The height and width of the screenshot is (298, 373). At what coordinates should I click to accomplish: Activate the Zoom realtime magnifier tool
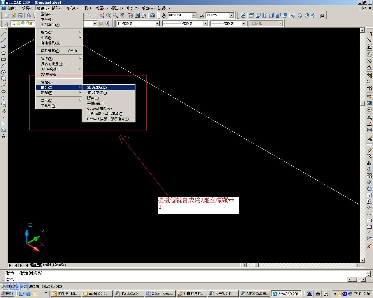tap(109, 15)
